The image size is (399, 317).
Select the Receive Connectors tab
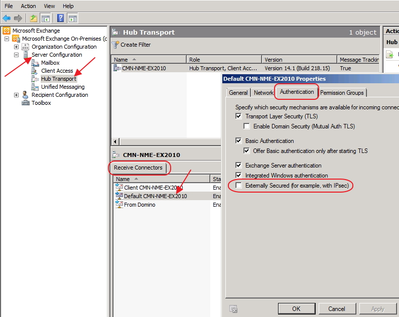click(x=138, y=168)
